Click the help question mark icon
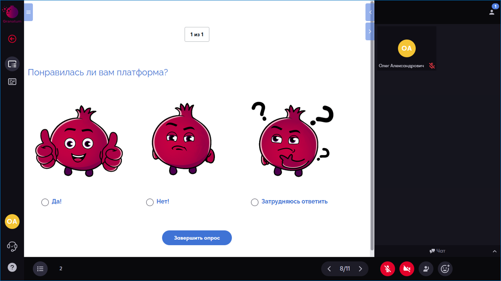This screenshot has width=501, height=281. pos(12,268)
